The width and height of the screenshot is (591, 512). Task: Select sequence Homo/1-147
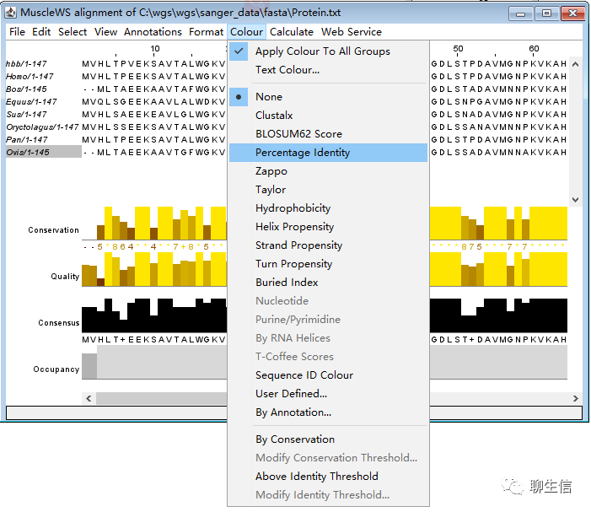(x=30, y=77)
